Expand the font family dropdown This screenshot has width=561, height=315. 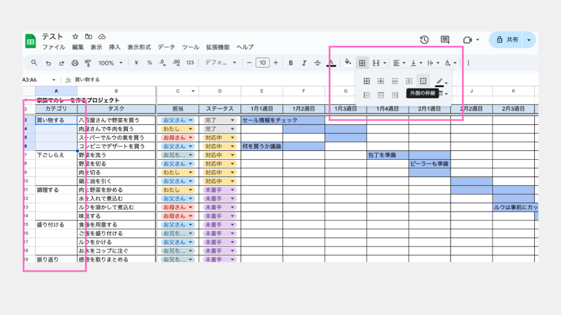coord(220,63)
